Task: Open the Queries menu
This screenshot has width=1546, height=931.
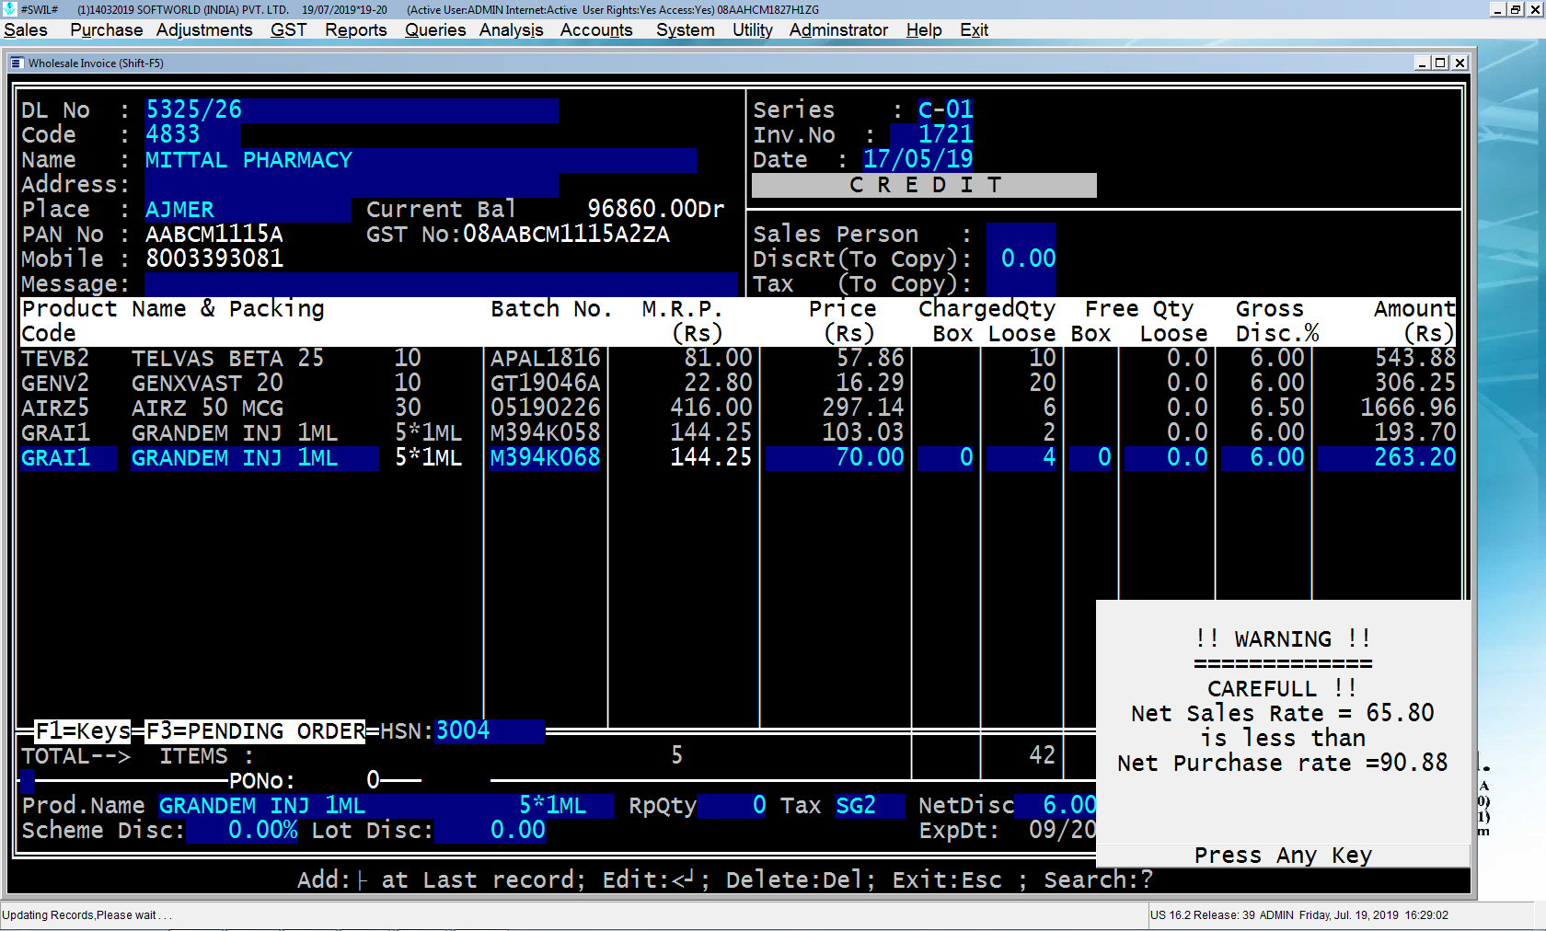Action: pyautogui.click(x=435, y=29)
